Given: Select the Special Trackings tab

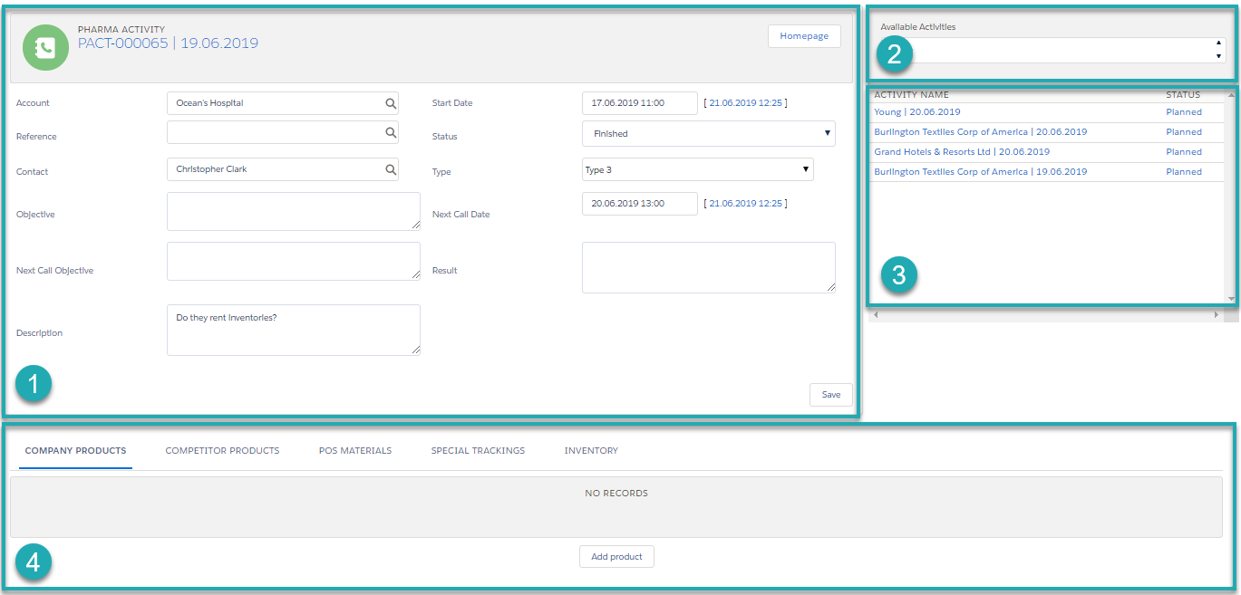Looking at the screenshot, I should pos(478,451).
